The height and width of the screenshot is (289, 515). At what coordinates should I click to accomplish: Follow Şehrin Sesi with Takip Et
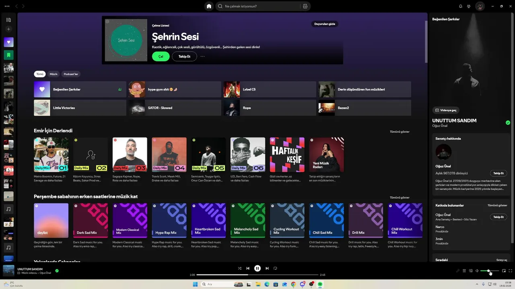184,57
